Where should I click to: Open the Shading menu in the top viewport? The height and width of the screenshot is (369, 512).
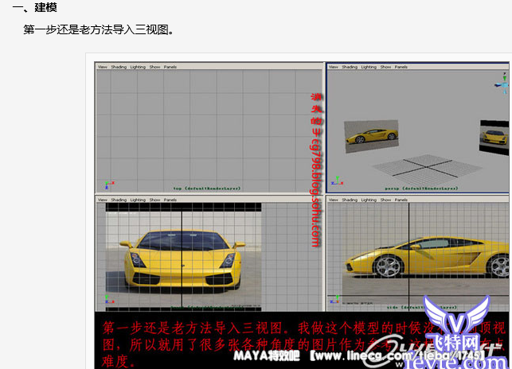pos(118,67)
